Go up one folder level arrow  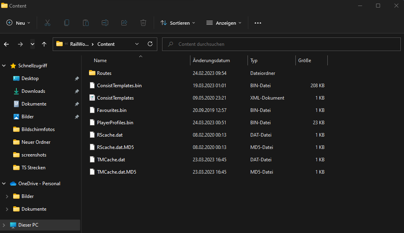(44, 44)
